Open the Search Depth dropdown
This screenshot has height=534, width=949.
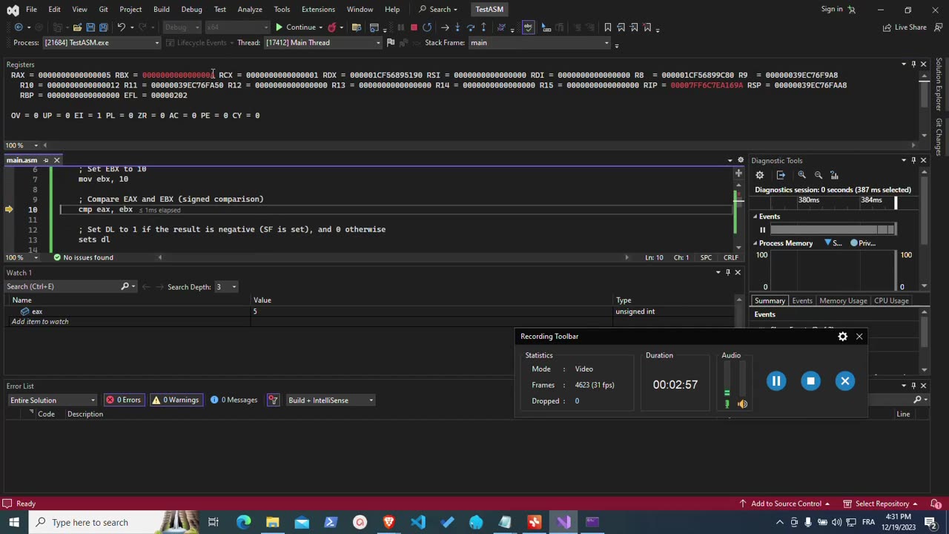[234, 287]
